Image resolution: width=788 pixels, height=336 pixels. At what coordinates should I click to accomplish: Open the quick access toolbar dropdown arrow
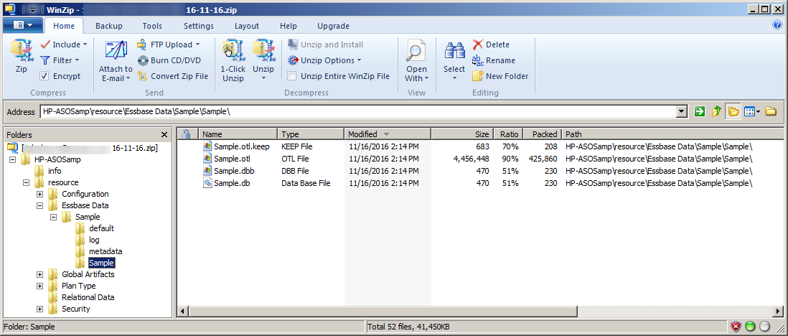coord(33,9)
